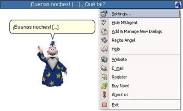Click the app icon in title bar

(x=178, y=5)
